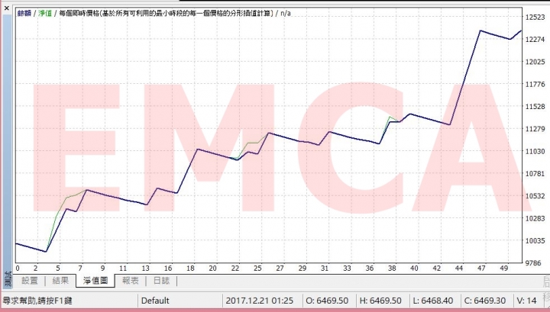Viewport: 550px width, 312px height.
Task: Close the strategy tester panel
Action: [7, 8]
